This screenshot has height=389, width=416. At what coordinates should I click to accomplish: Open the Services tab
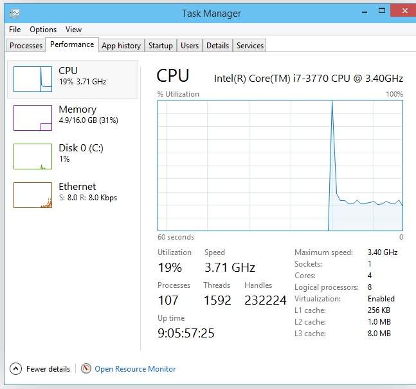coord(249,46)
